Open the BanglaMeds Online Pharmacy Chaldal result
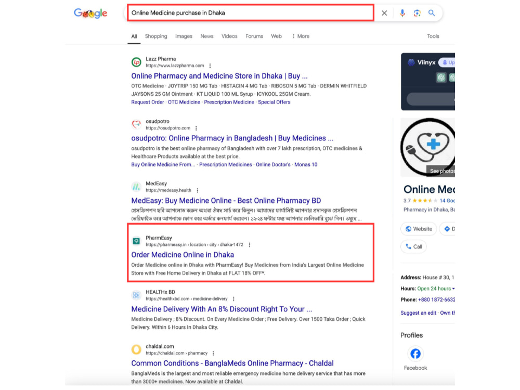The height and width of the screenshot is (390, 520). click(x=232, y=363)
